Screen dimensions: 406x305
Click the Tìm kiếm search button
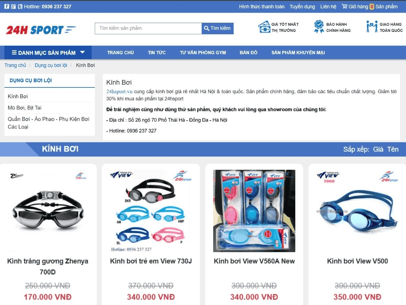218,28
